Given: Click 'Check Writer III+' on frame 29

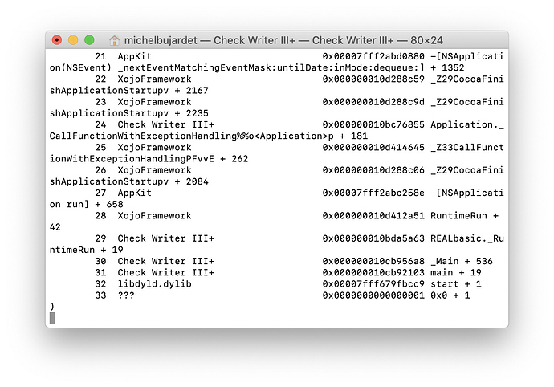Looking at the screenshot, I should [x=166, y=238].
